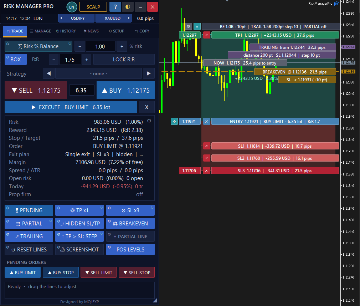Toggle the SL x3 option
Viewport: 360px width, 306px height.
pyautogui.click(x=130, y=210)
